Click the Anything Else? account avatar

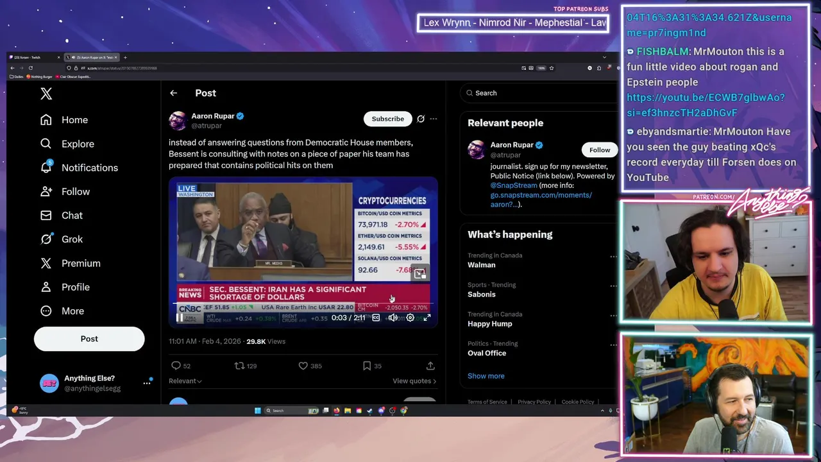(49, 383)
